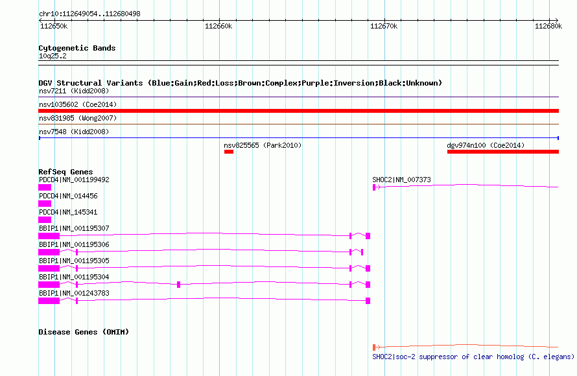Click the middle exon of BBIP1 NM_001195304
The image size is (577, 376).
178,285
